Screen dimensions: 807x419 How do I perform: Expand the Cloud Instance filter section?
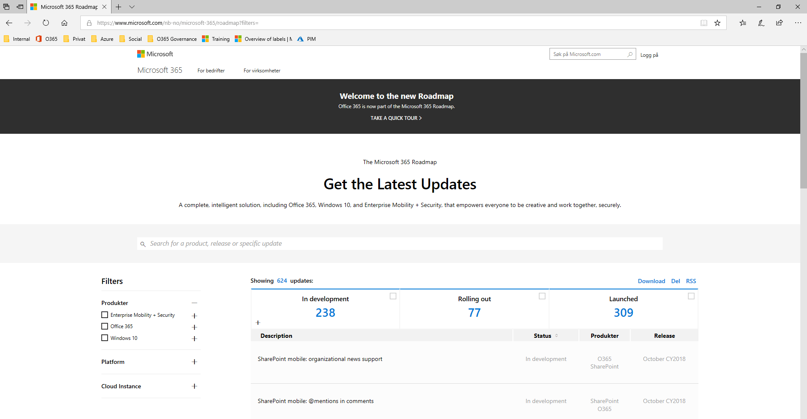pyautogui.click(x=194, y=386)
